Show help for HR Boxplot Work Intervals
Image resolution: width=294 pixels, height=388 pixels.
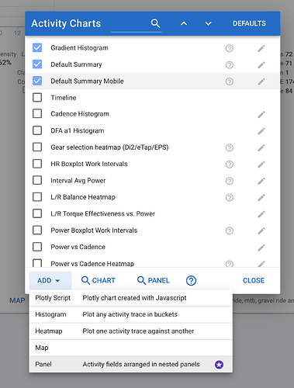(x=230, y=165)
